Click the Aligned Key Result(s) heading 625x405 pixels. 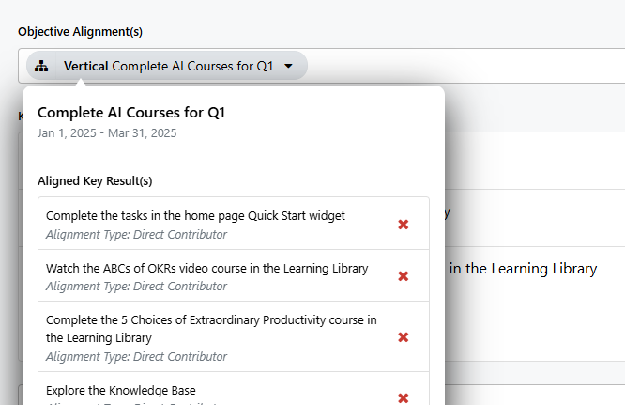click(95, 181)
